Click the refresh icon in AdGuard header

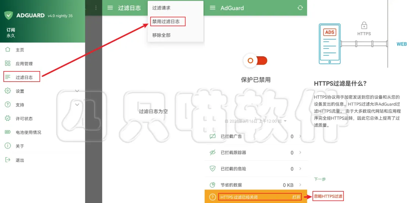(300, 8)
